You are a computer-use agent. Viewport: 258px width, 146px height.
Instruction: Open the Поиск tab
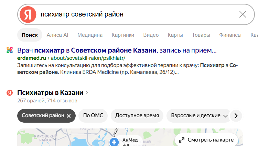coord(30,35)
